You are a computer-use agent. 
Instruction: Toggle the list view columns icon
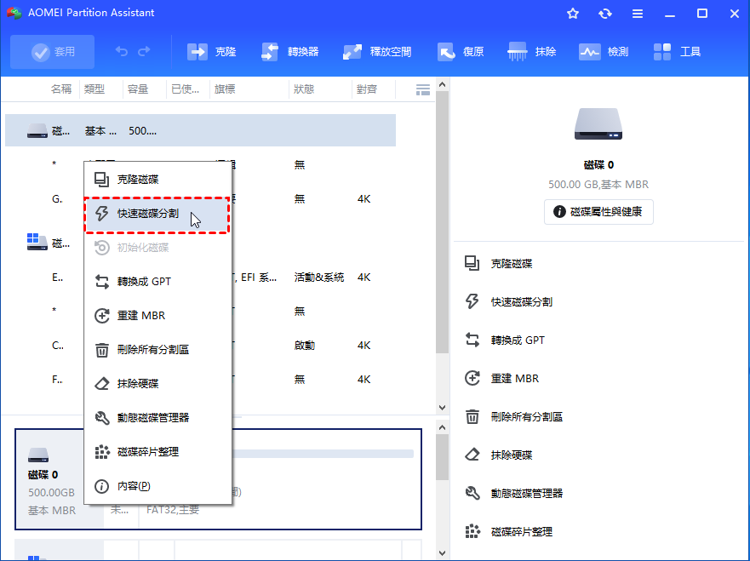pos(423,89)
